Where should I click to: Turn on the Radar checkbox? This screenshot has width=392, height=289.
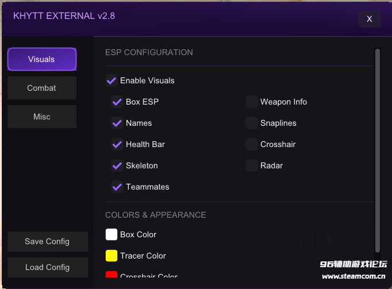coord(251,166)
